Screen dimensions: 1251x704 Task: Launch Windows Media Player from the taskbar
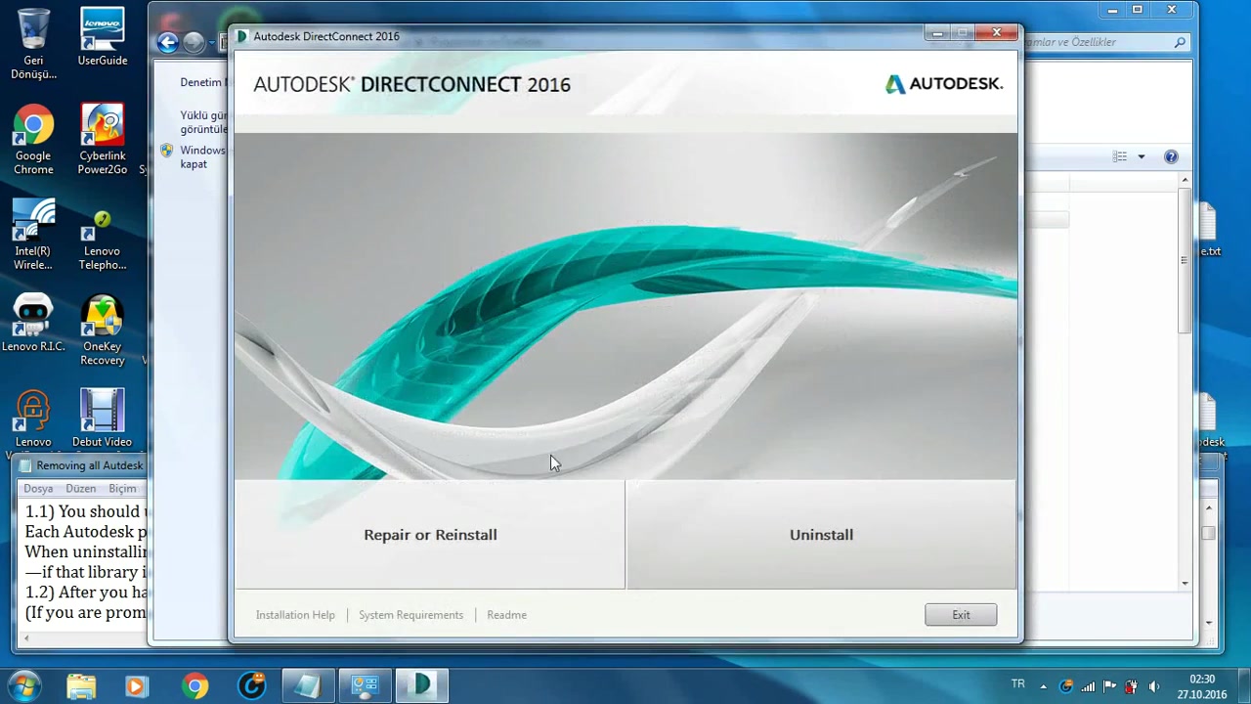click(136, 685)
